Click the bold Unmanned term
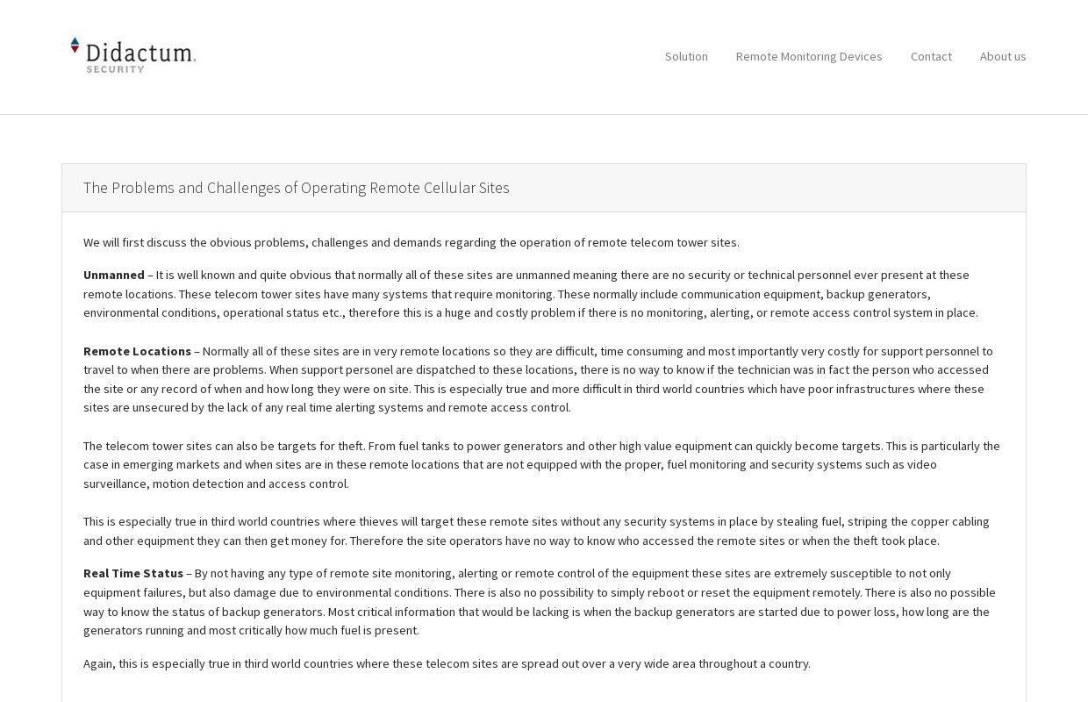Screen dimensions: 1088x702 [114, 275]
